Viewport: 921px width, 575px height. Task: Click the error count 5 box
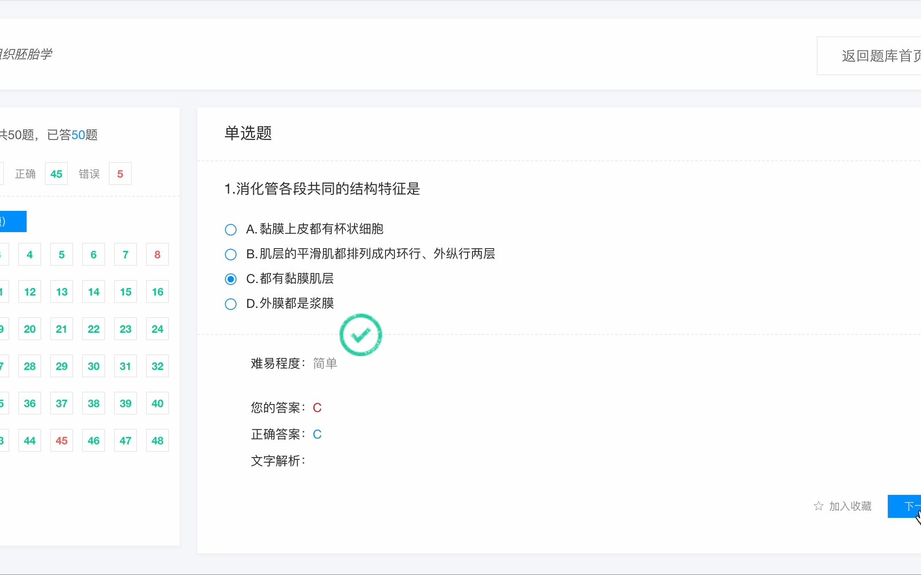(x=120, y=174)
